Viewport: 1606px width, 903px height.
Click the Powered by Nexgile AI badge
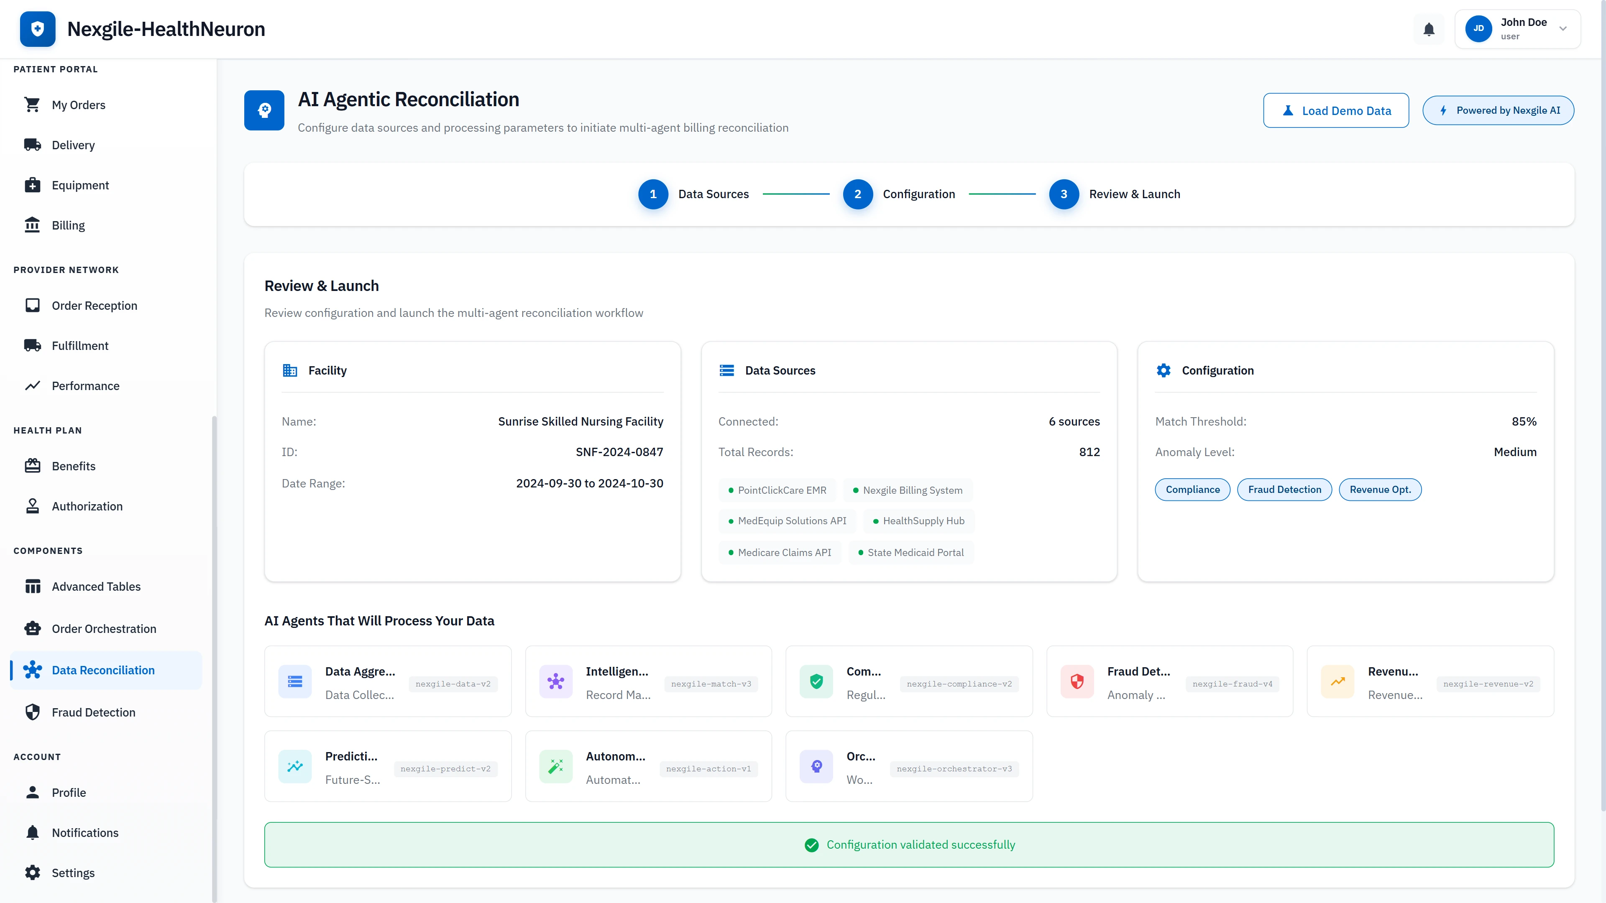pos(1499,110)
